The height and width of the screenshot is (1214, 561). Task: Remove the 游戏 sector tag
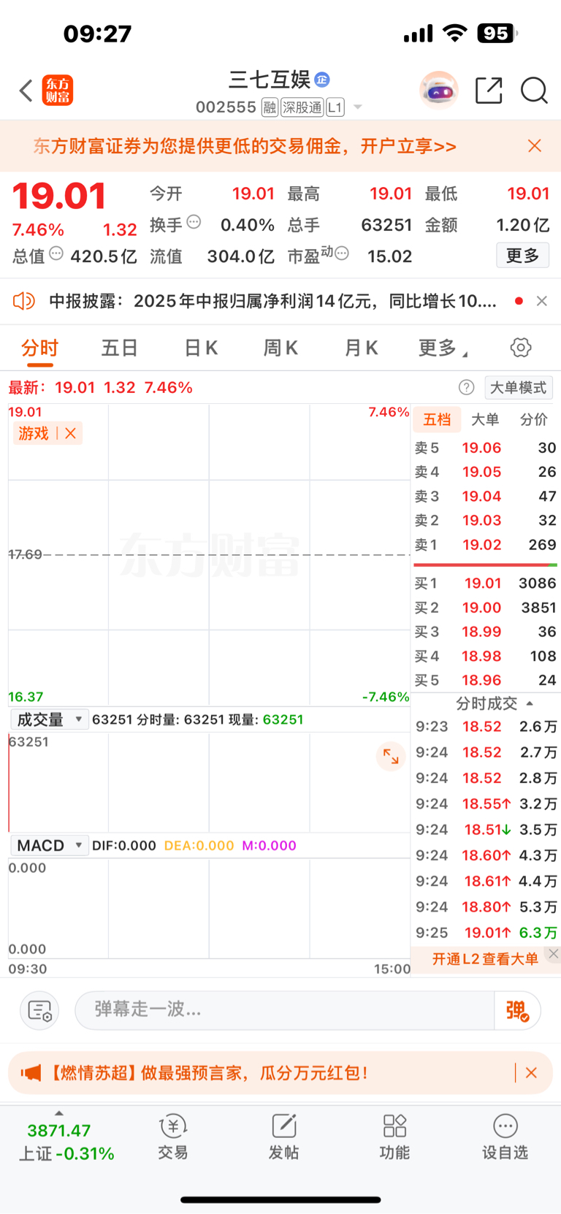click(x=71, y=433)
